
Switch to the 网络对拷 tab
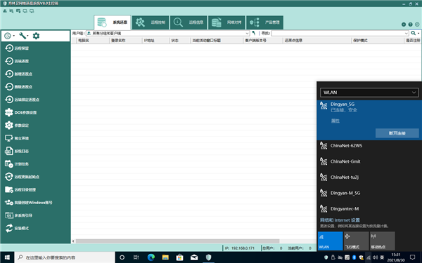tap(227, 22)
